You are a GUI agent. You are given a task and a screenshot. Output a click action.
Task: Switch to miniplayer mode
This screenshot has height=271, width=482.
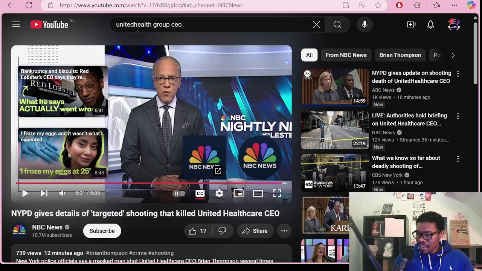point(238,193)
